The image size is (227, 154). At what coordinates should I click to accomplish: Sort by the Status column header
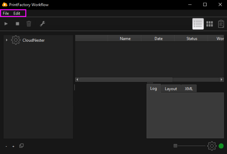tap(192, 38)
